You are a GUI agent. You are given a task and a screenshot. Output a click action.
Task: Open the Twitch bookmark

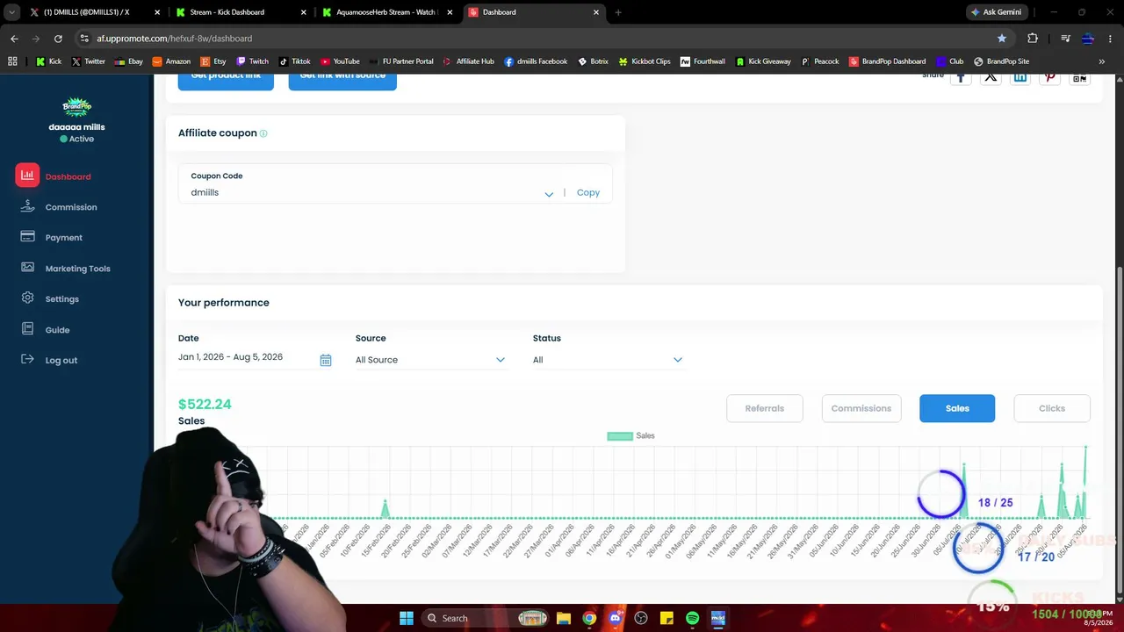(x=252, y=61)
